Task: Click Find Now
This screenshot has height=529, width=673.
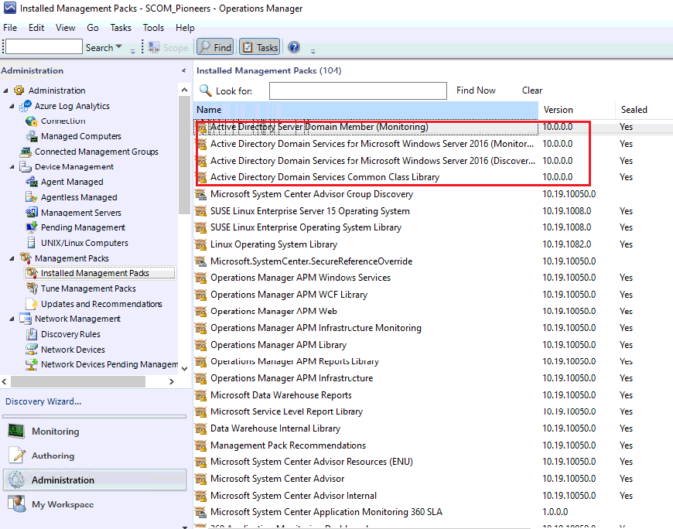Action: [x=476, y=90]
